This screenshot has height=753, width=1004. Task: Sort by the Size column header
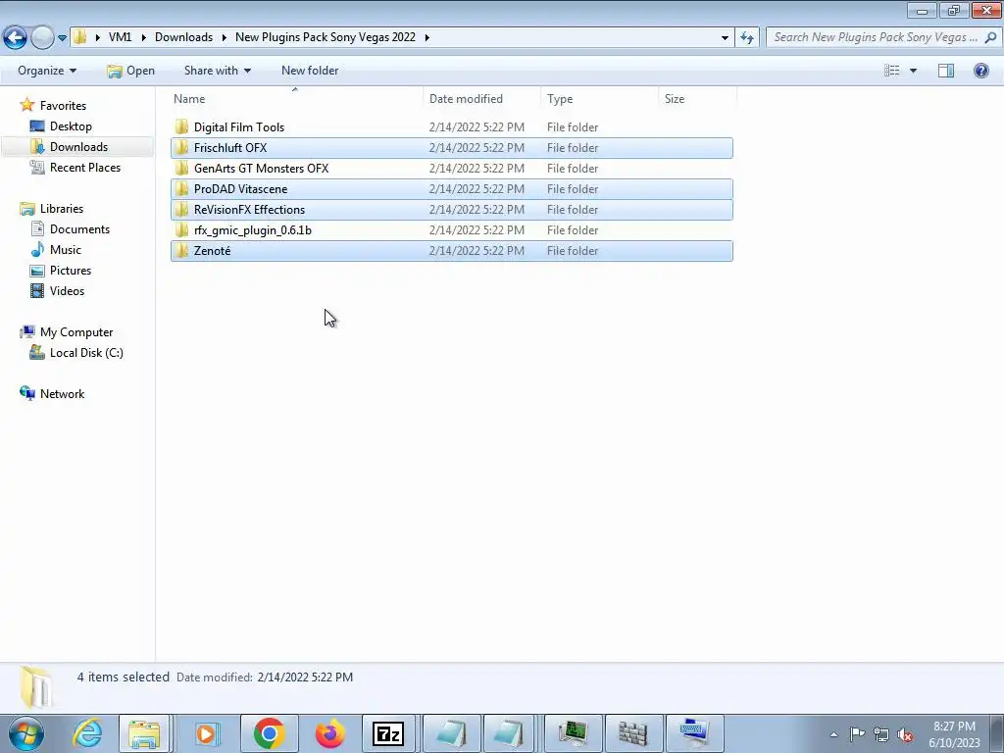click(x=675, y=99)
